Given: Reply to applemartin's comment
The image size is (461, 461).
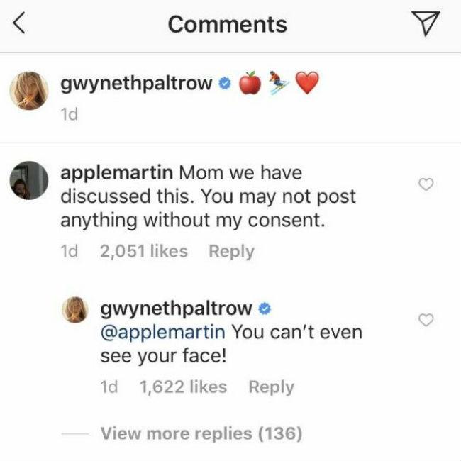Looking at the screenshot, I should 231,251.
